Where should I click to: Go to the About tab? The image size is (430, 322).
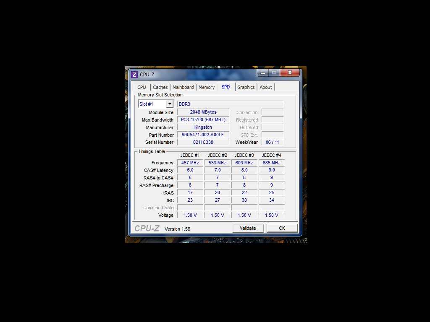pyautogui.click(x=266, y=87)
